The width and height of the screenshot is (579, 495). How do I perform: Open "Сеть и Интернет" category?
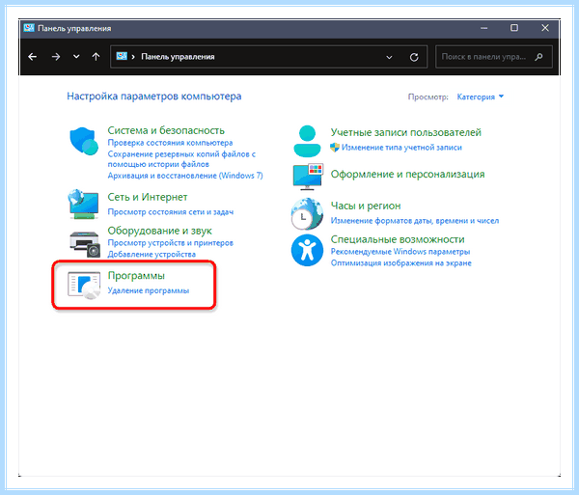(x=148, y=197)
